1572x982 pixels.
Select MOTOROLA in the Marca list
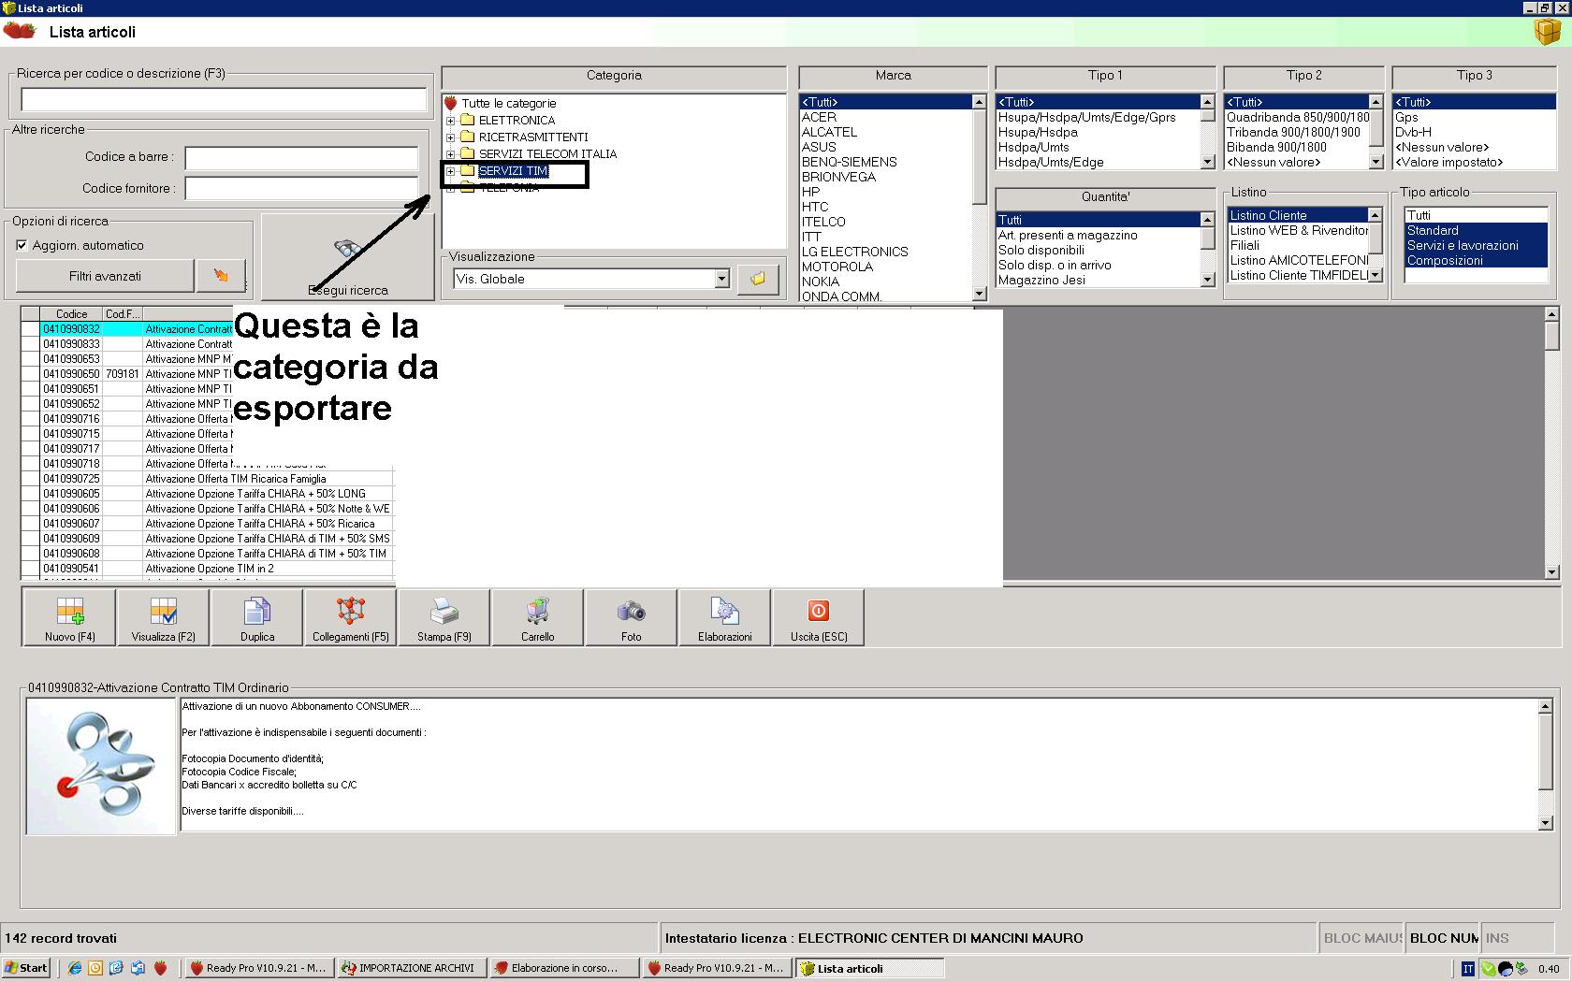coord(837,267)
